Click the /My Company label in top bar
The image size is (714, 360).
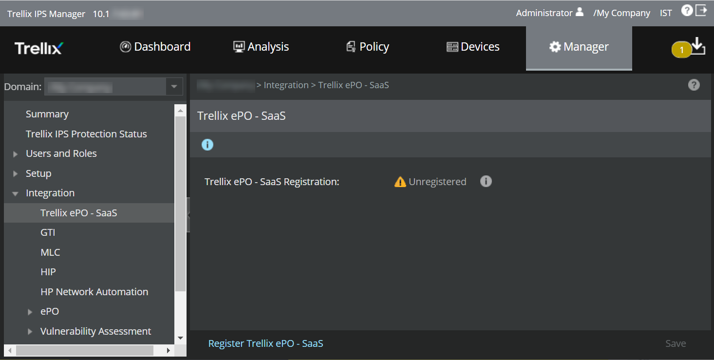click(x=621, y=13)
